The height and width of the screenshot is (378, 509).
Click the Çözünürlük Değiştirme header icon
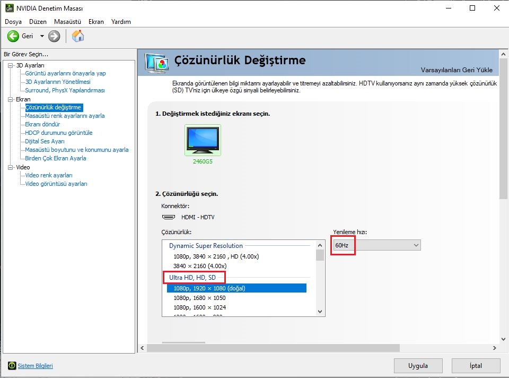(x=157, y=63)
